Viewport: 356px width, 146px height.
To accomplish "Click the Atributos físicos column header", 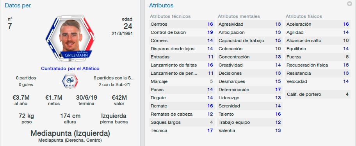I will coord(304,16).
